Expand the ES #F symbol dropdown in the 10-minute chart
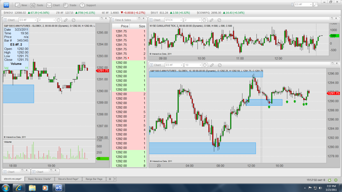 181,65
